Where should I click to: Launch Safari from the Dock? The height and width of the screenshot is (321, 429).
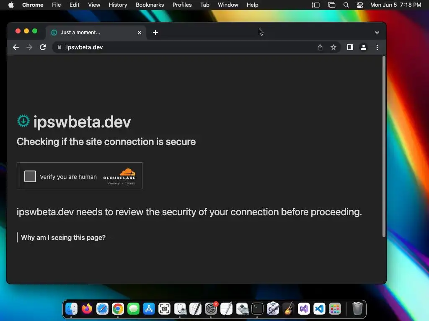[102, 309]
